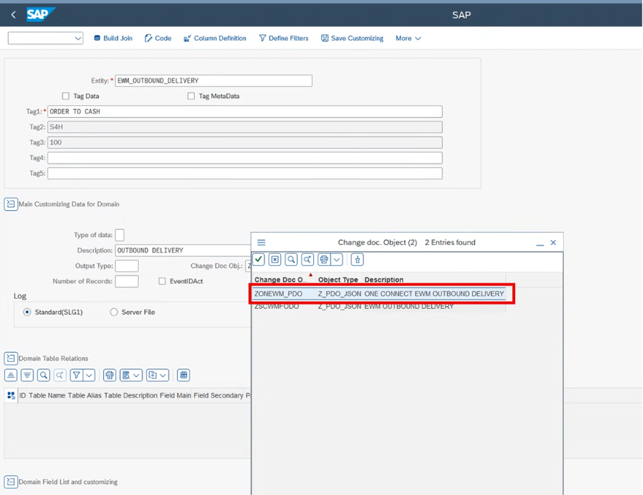Open the popup hamburger menu icon
Image resolution: width=643 pixels, height=495 pixels.
click(x=262, y=243)
